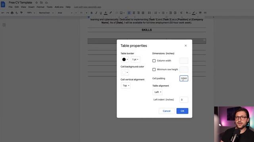Open the 1 pt table border width dropdown
254x142 pixels.
[x=135, y=60]
